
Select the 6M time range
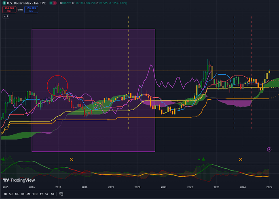pos(28,194)
